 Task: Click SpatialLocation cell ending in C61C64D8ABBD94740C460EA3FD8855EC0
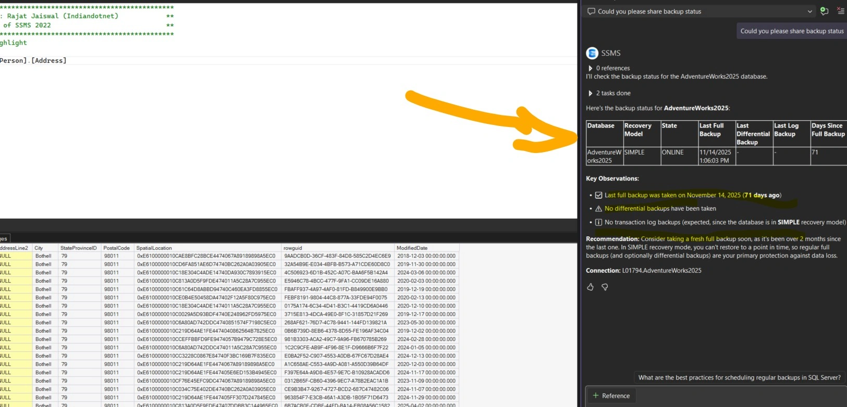coord(206,289)
